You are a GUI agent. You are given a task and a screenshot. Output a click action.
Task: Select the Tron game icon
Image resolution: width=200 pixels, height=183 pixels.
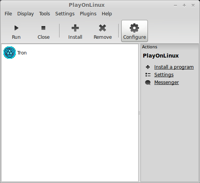tap(10, 53)
